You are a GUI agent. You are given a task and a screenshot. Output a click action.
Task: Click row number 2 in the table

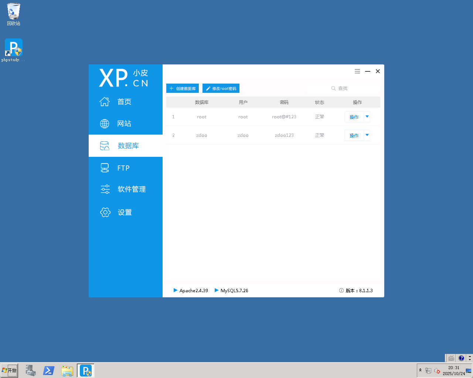pyautogui.click(x=173, y=135)
